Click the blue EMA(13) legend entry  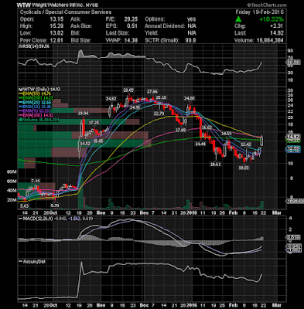coord(35,107)
